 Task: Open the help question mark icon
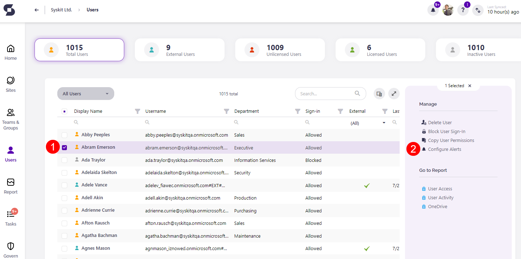click(463, 10)
